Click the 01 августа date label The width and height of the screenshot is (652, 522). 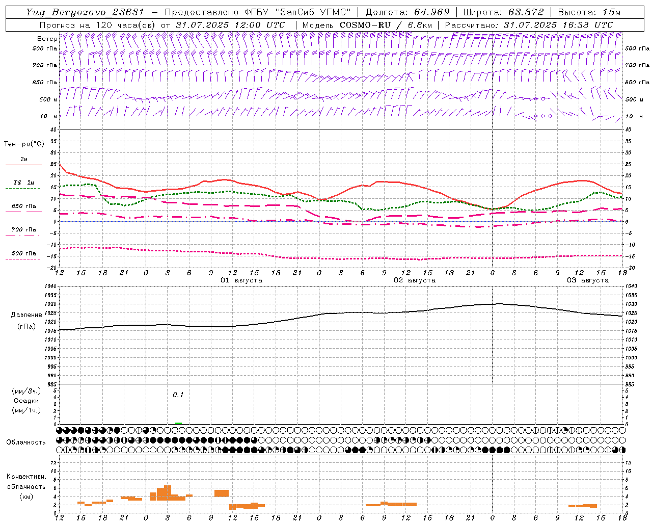(x=241, y=280)
